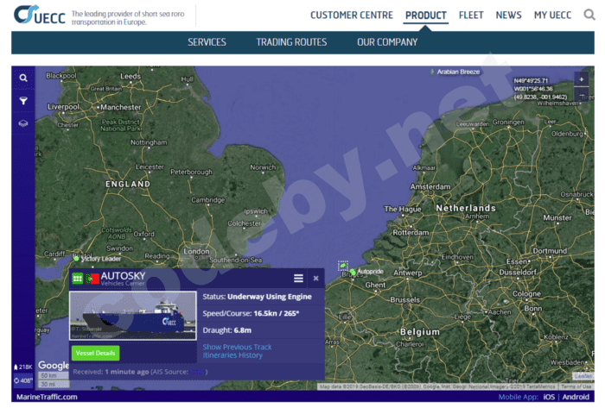Viewport: 605px width, 408px height.
Task: Open MarineTraffic.com footer link
Action: (47, 397)
